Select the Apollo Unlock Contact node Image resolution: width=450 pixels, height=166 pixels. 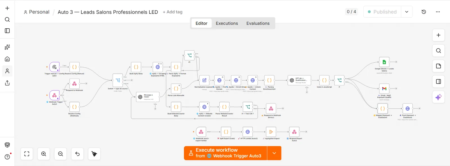click(253, 80)
